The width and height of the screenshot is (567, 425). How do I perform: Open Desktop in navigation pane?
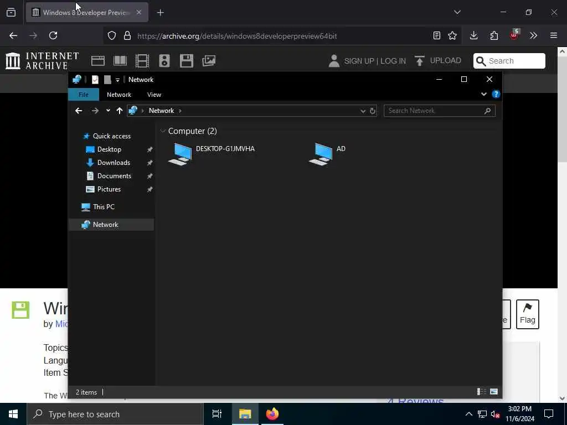(109, 149)
